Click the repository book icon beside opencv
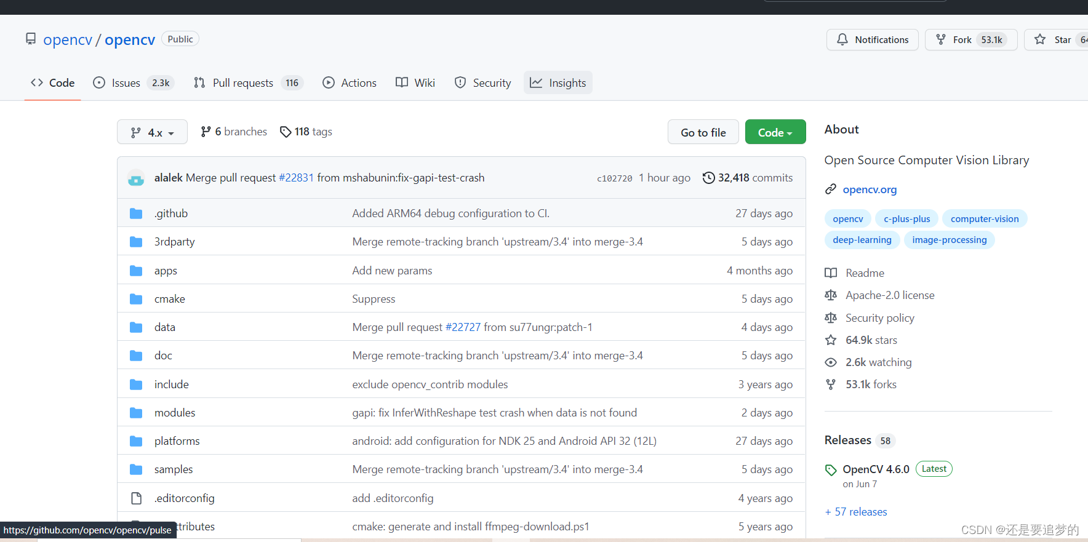The width and height of the screenshot is (1088, 542). click(31, 39)
